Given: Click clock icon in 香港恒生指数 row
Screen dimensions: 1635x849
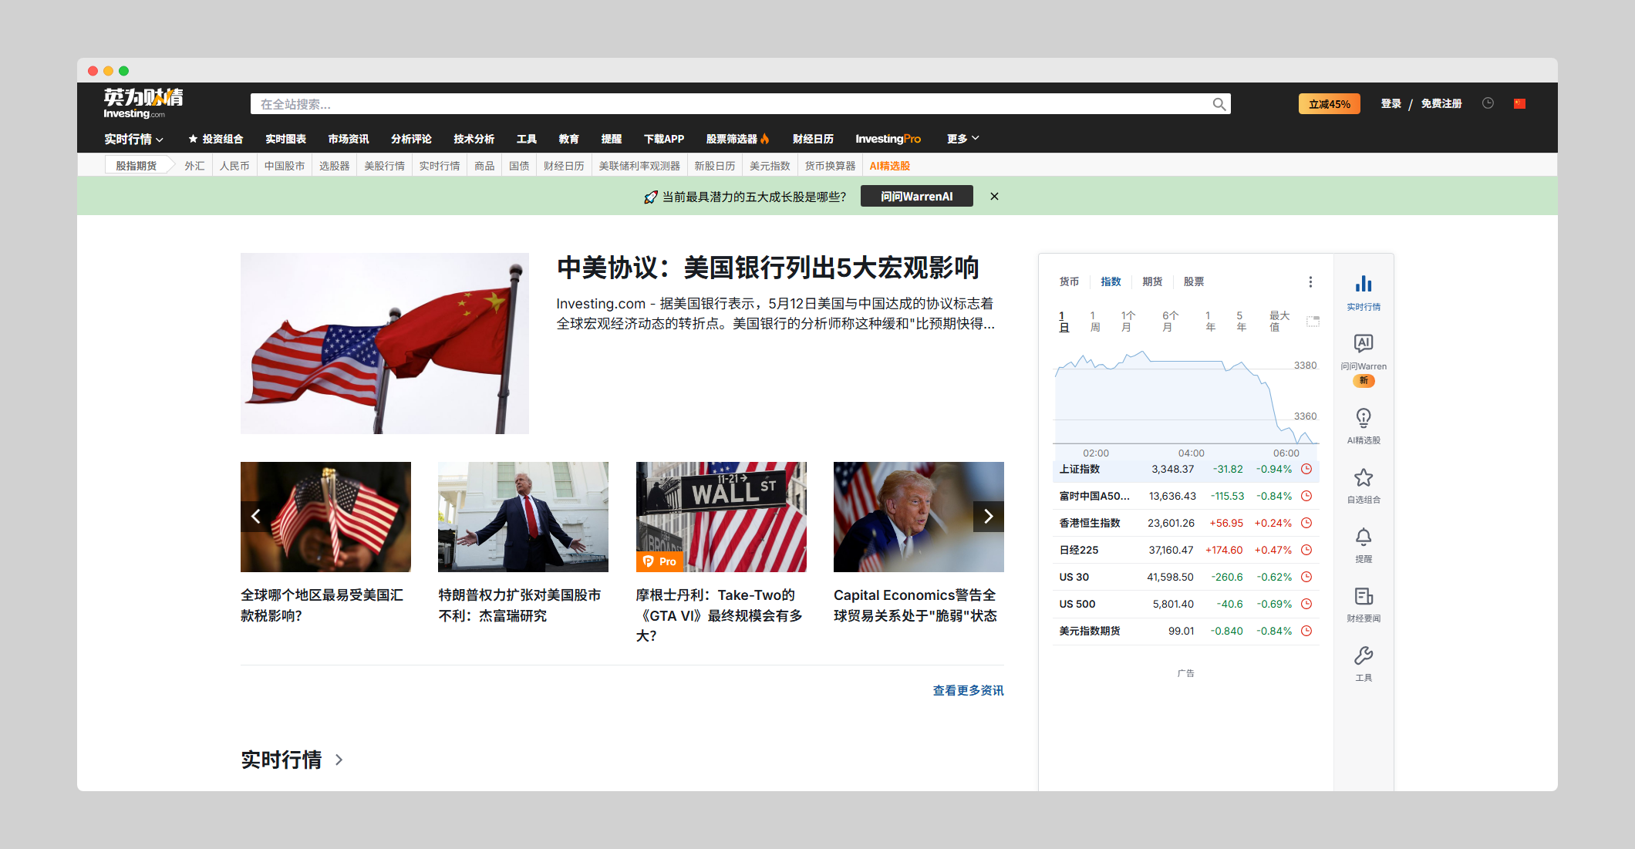Looking at the screenshot, I should point(1306,523).
